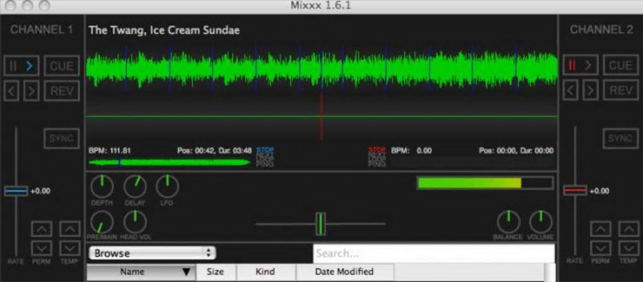
Task: Enable REV reverse playback on Channel 2
Action: coord(620,90)
